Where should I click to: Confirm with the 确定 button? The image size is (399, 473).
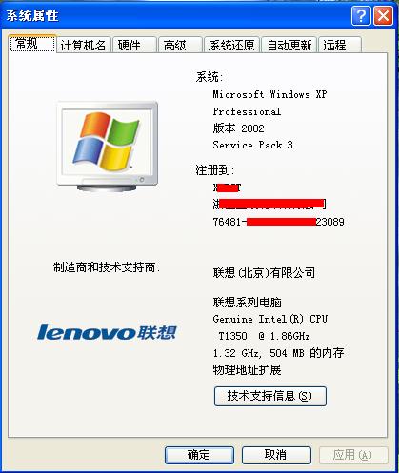tap(199, 455)
